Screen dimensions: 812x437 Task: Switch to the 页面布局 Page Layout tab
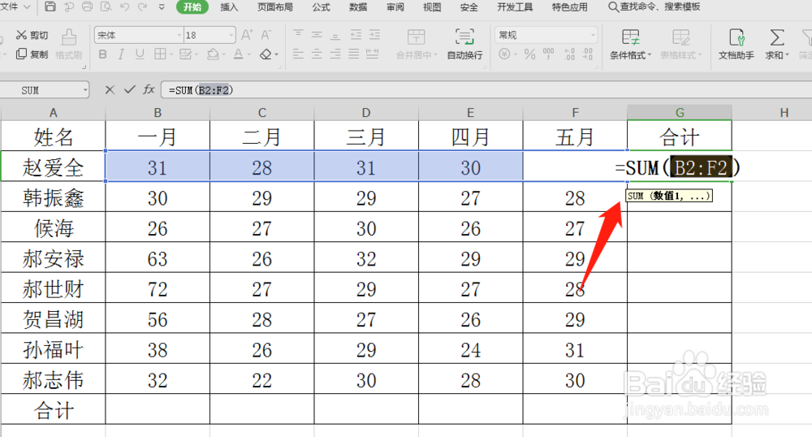(275, 6)
